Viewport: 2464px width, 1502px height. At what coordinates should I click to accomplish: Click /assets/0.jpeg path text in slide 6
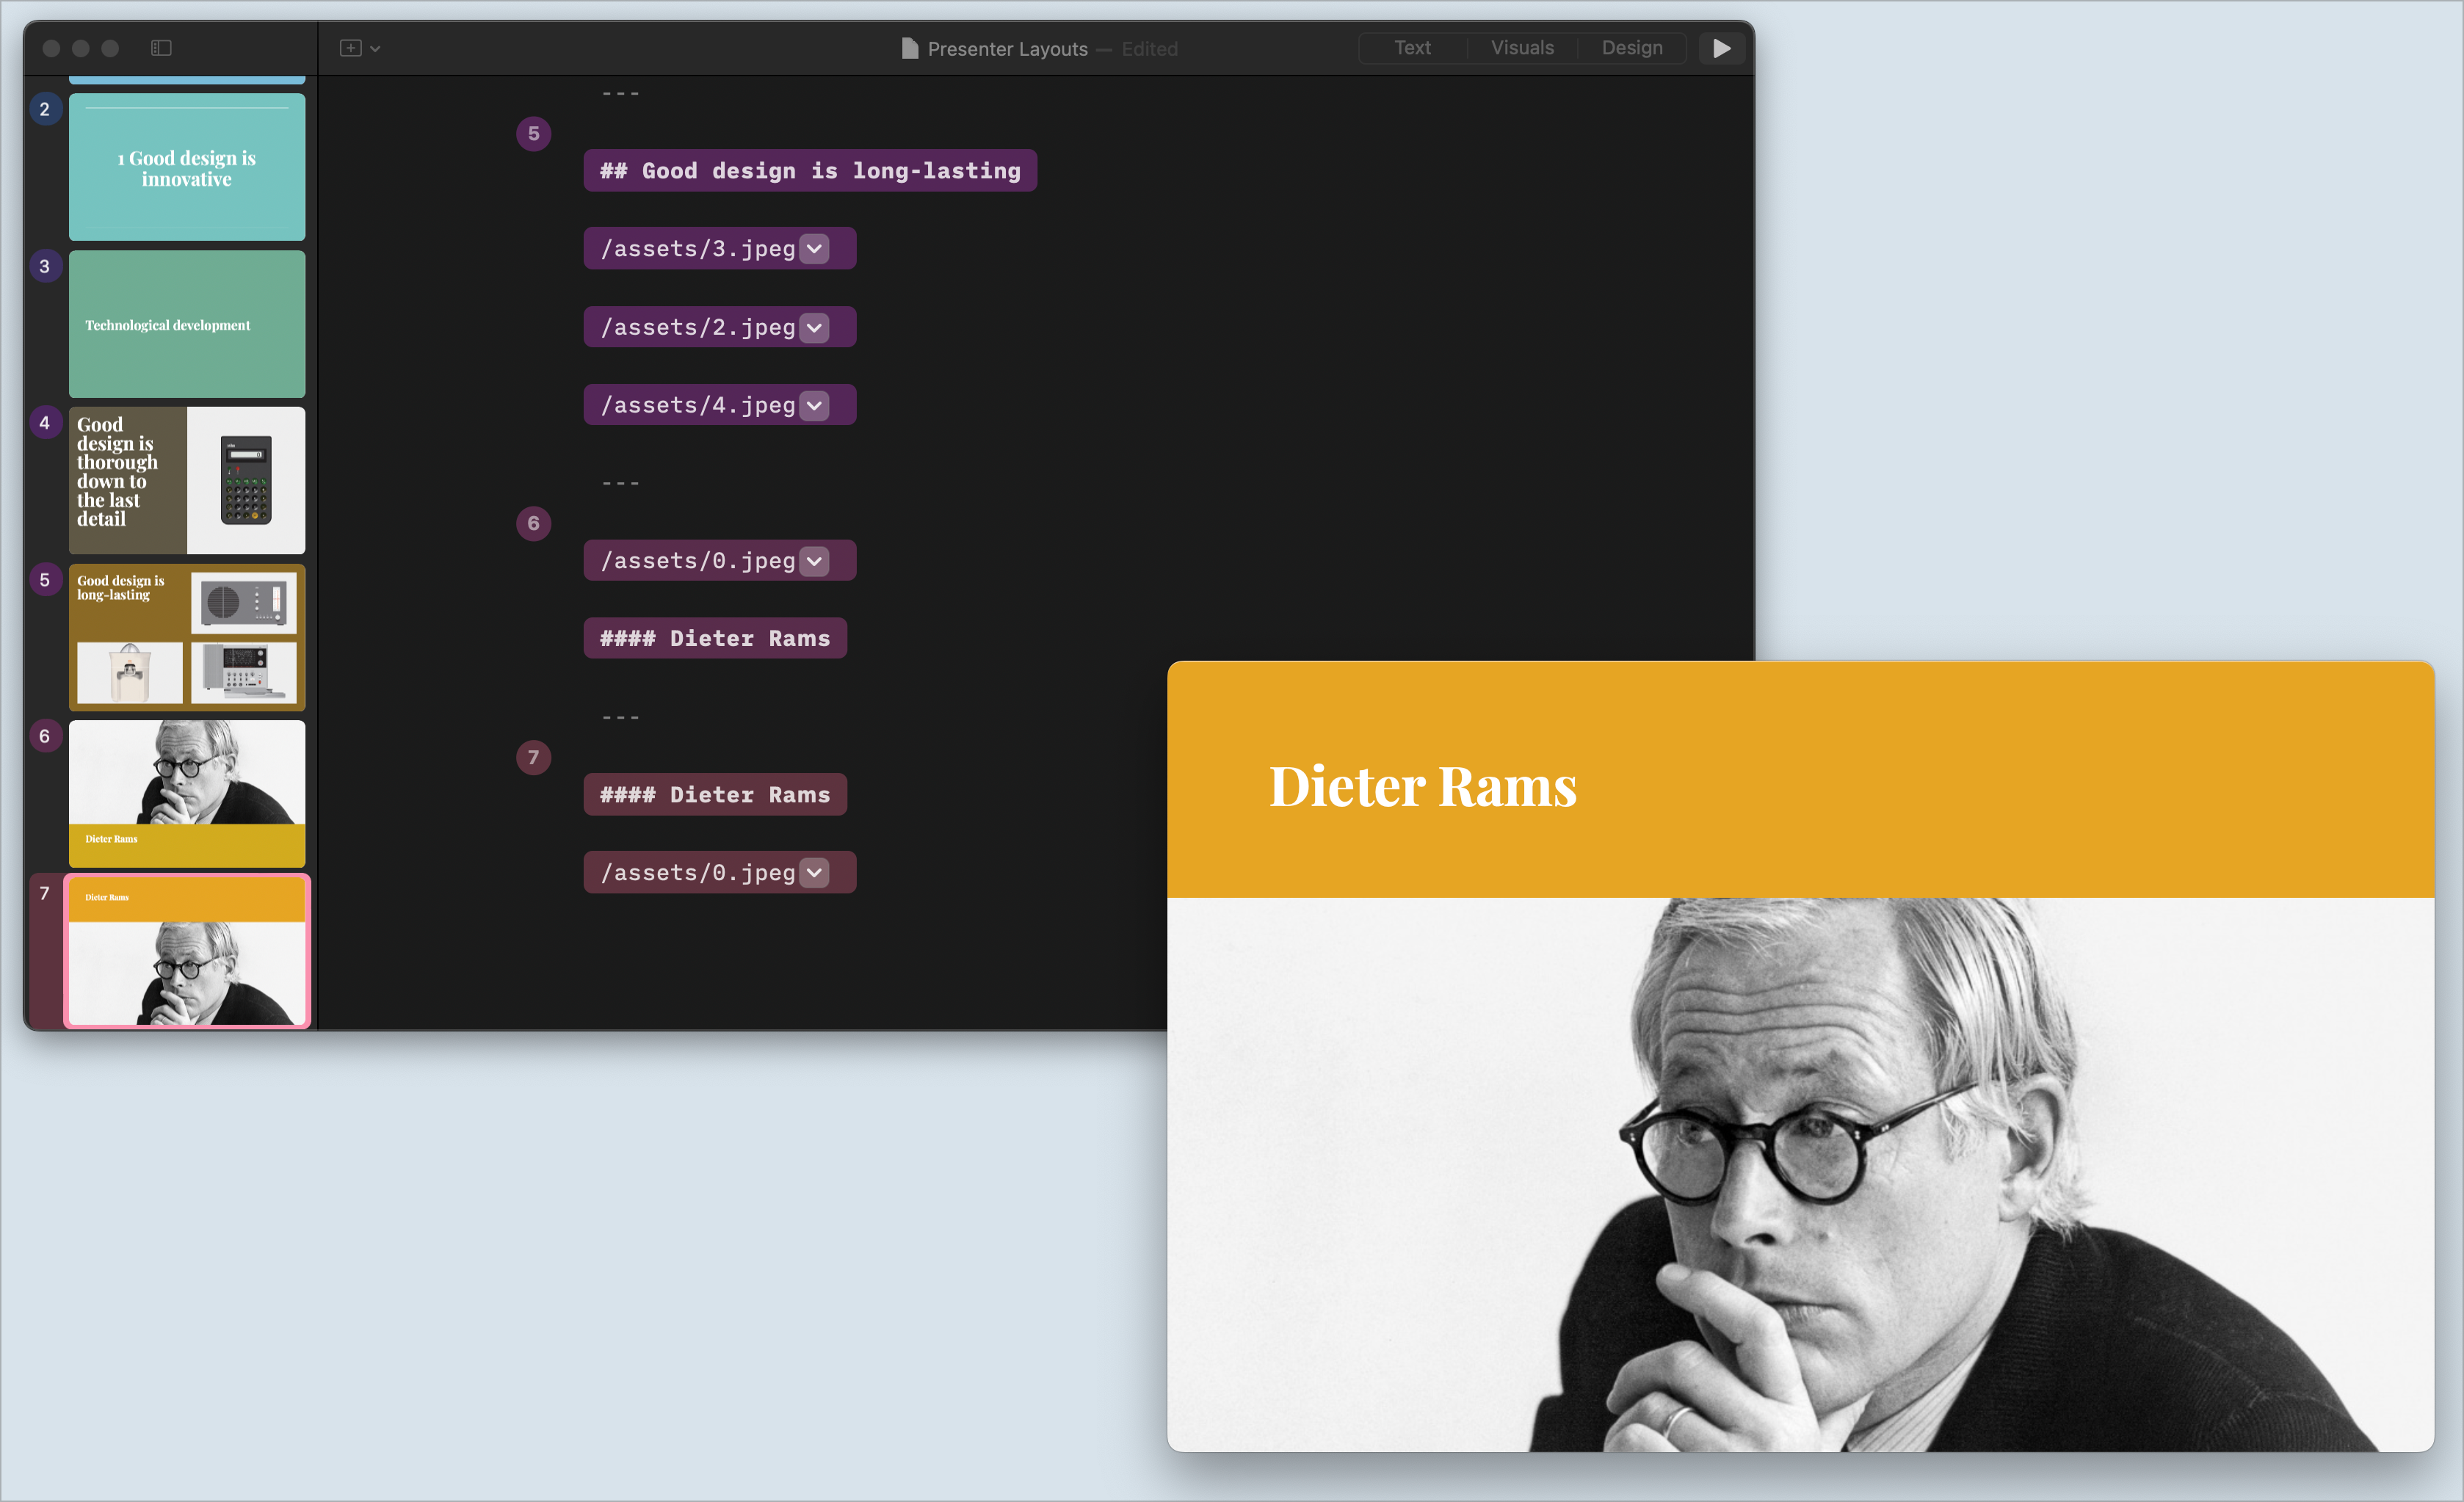tap(698, 561)
